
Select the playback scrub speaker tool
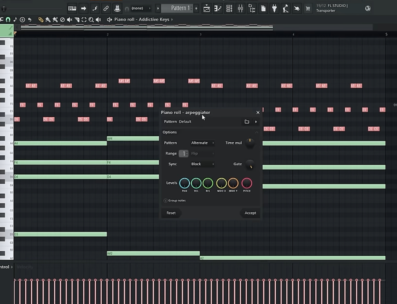[98, 20]
